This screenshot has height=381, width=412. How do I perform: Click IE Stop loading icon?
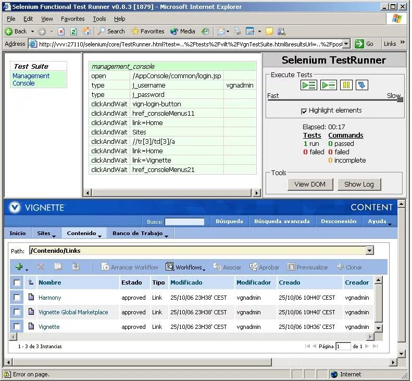(61, 32)
